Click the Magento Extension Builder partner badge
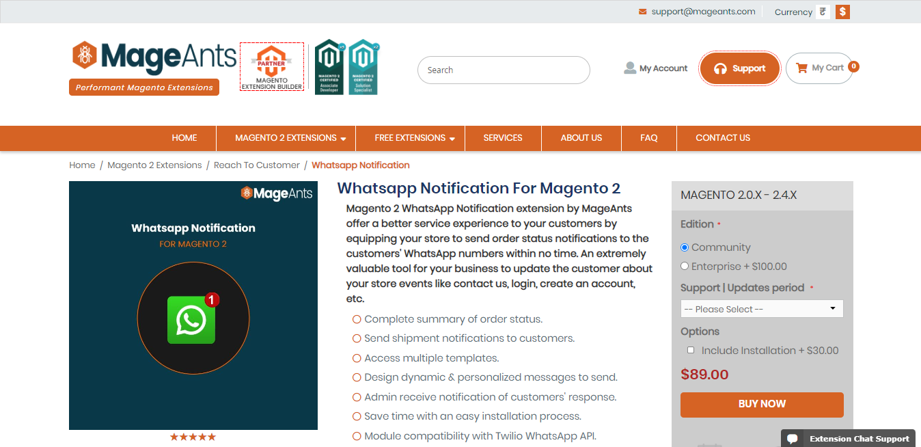 [x=272, y=67]
